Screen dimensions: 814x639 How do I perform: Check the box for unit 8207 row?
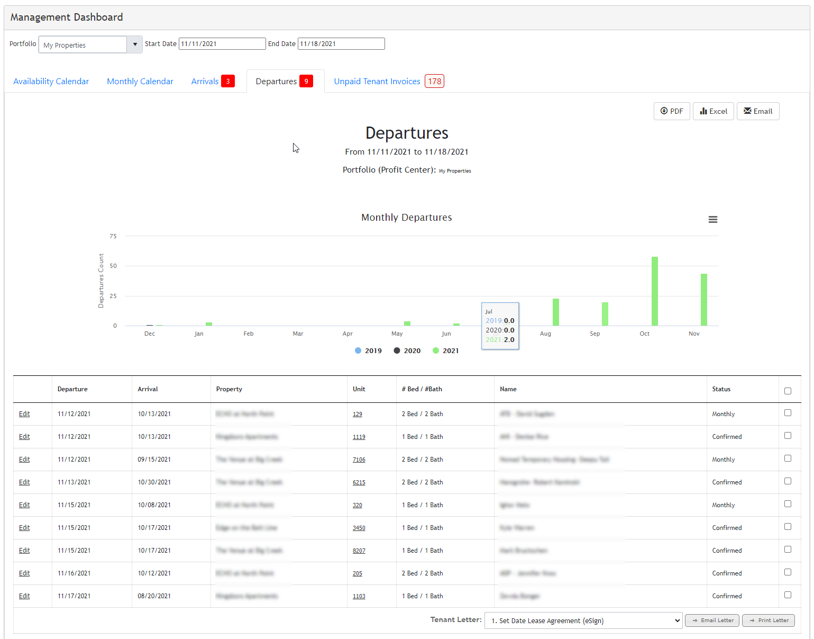788,550
